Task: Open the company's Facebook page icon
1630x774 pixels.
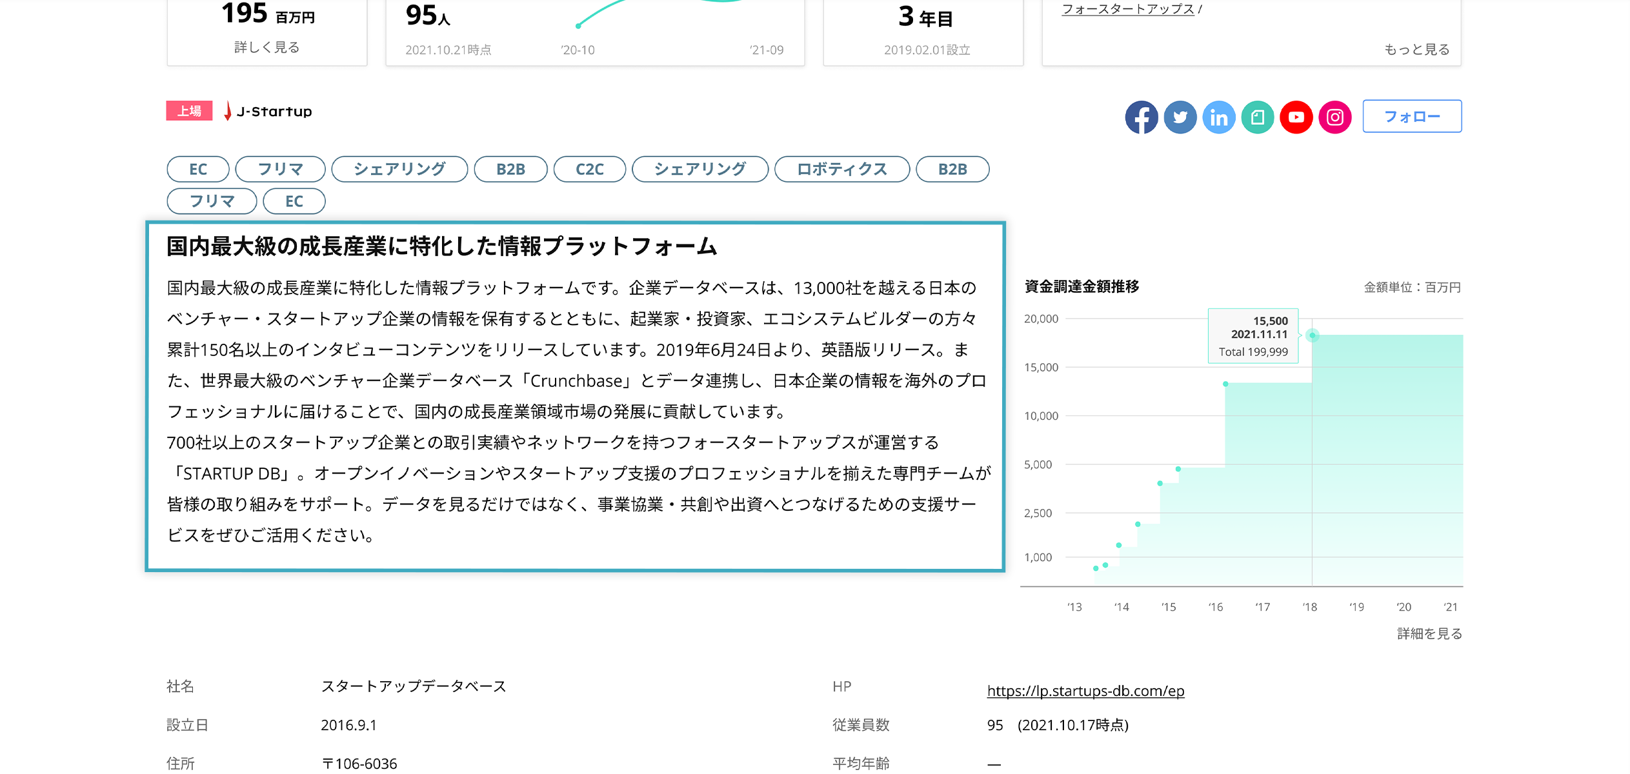Action: point(1142,117)
